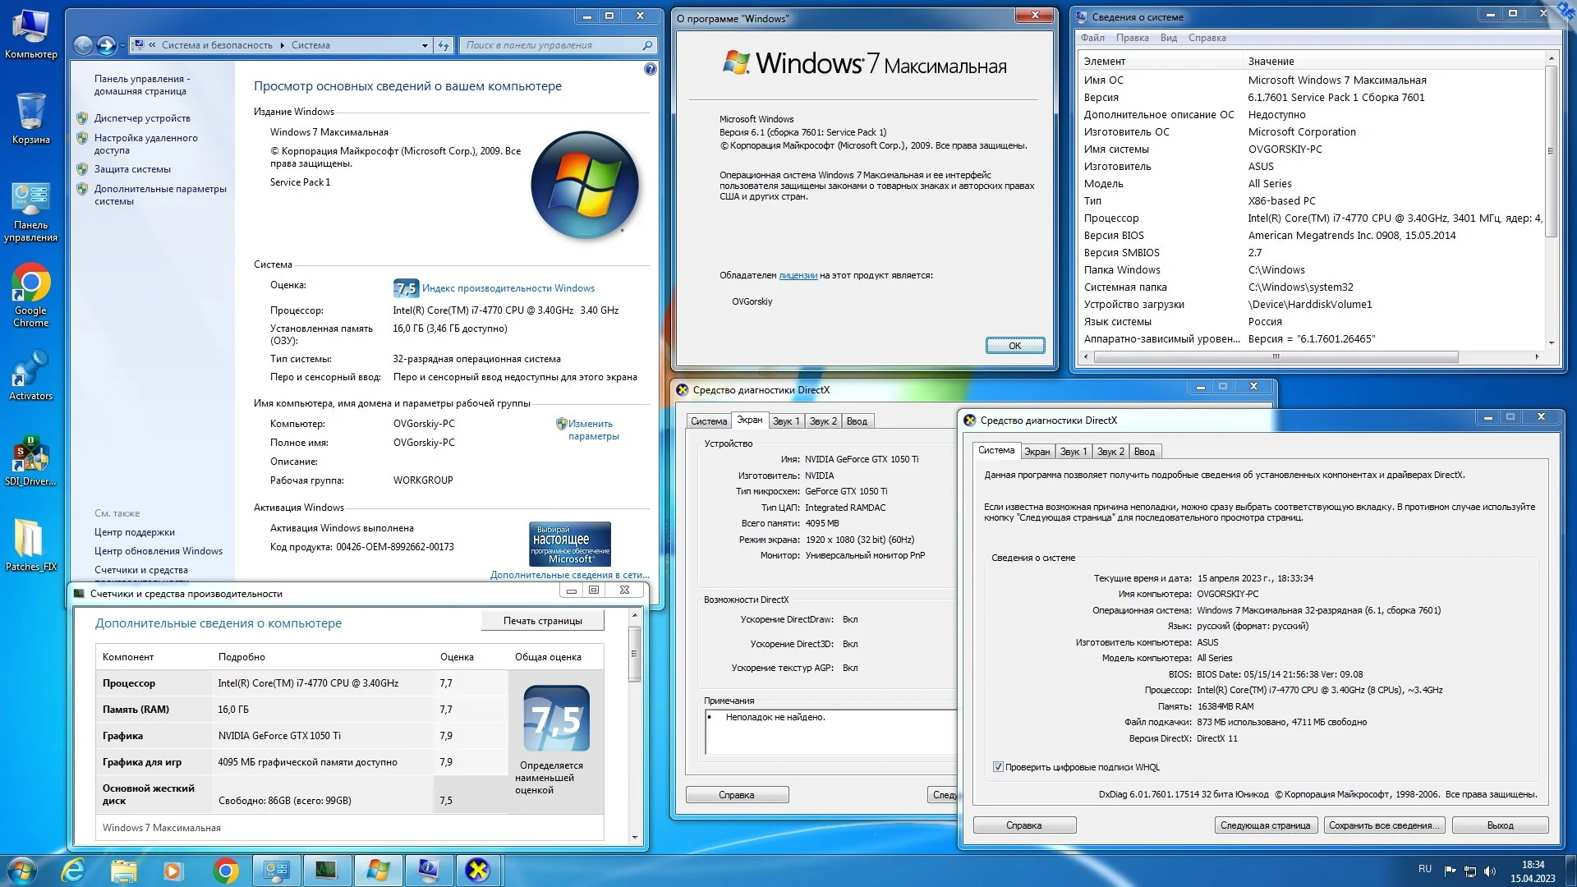Viewport: 1577px width, 887px height.
Task: Click the Windows performance index link
Action: (x=508, y=288)
